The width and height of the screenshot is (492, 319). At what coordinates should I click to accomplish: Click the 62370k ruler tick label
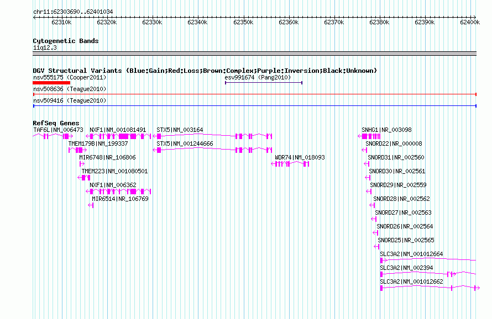pyautogui.click(x=334, y=22)
